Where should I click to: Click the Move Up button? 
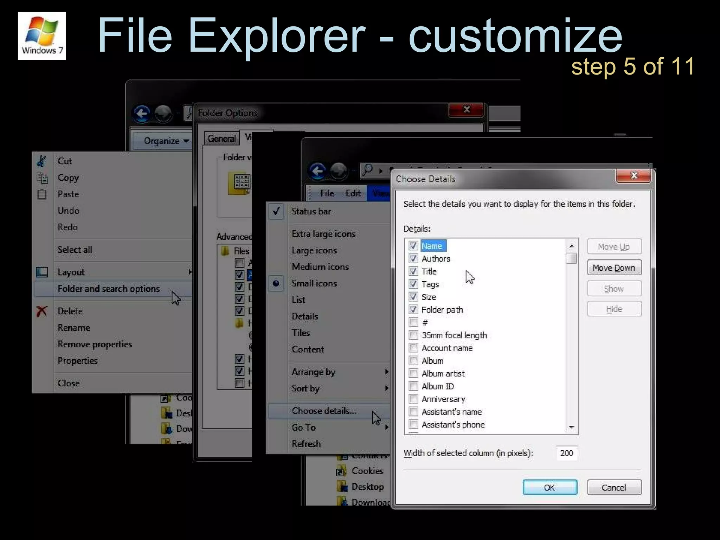point(614,247)
